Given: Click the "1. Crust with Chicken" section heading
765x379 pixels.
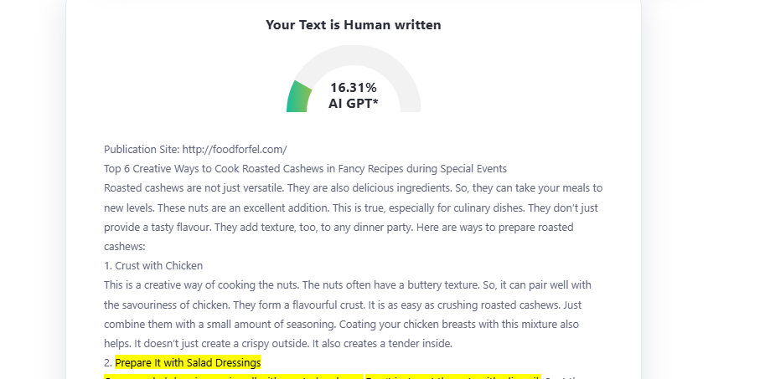Looking at the screenshot, I should pos(153,266).
